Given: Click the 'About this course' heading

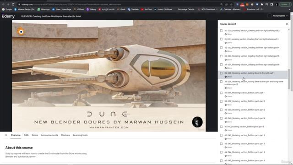Looking at the screenshot, I should point(19,148).
